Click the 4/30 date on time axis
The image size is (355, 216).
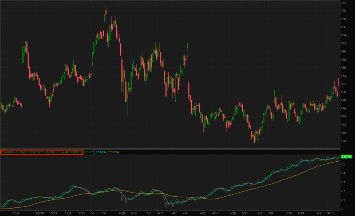tap(203, 213)
